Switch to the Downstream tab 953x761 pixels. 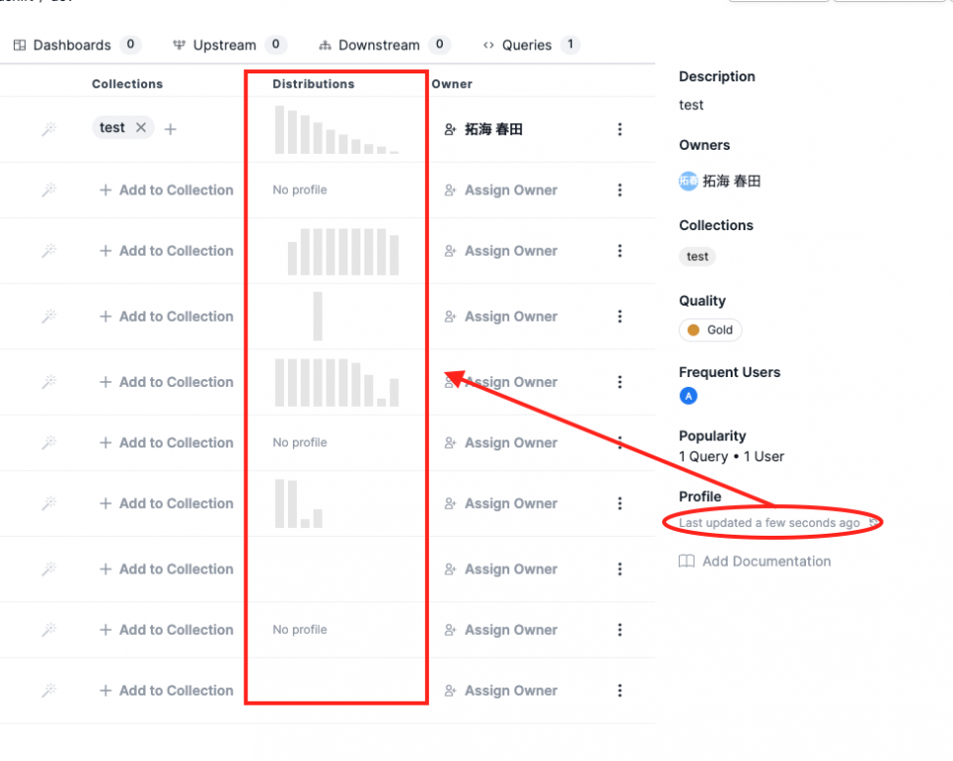384,45
